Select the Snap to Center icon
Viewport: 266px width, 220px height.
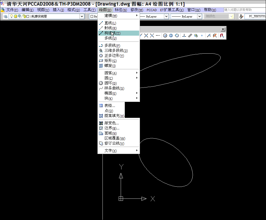[x=165, y=35]
